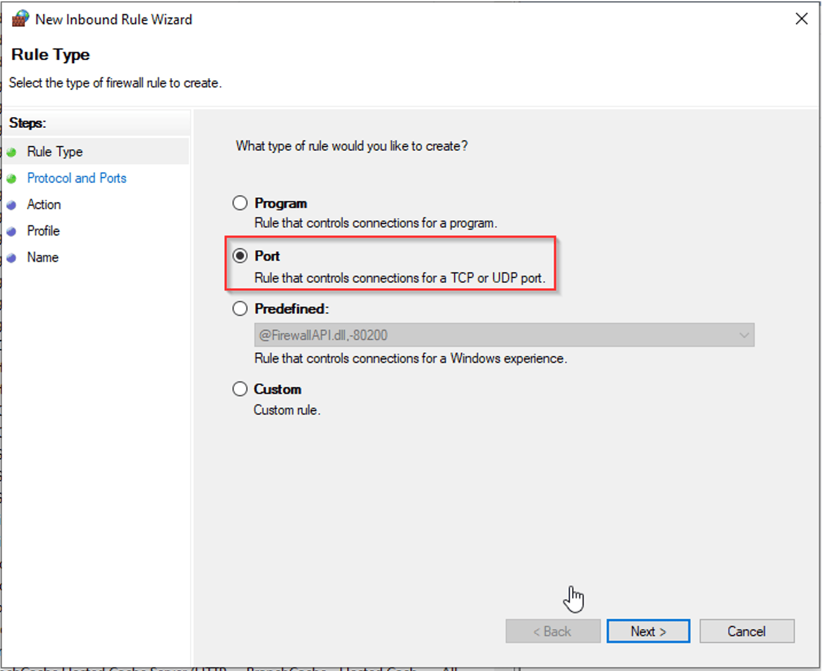
Task: Close the wizard window with X
Action: (801, 19)
